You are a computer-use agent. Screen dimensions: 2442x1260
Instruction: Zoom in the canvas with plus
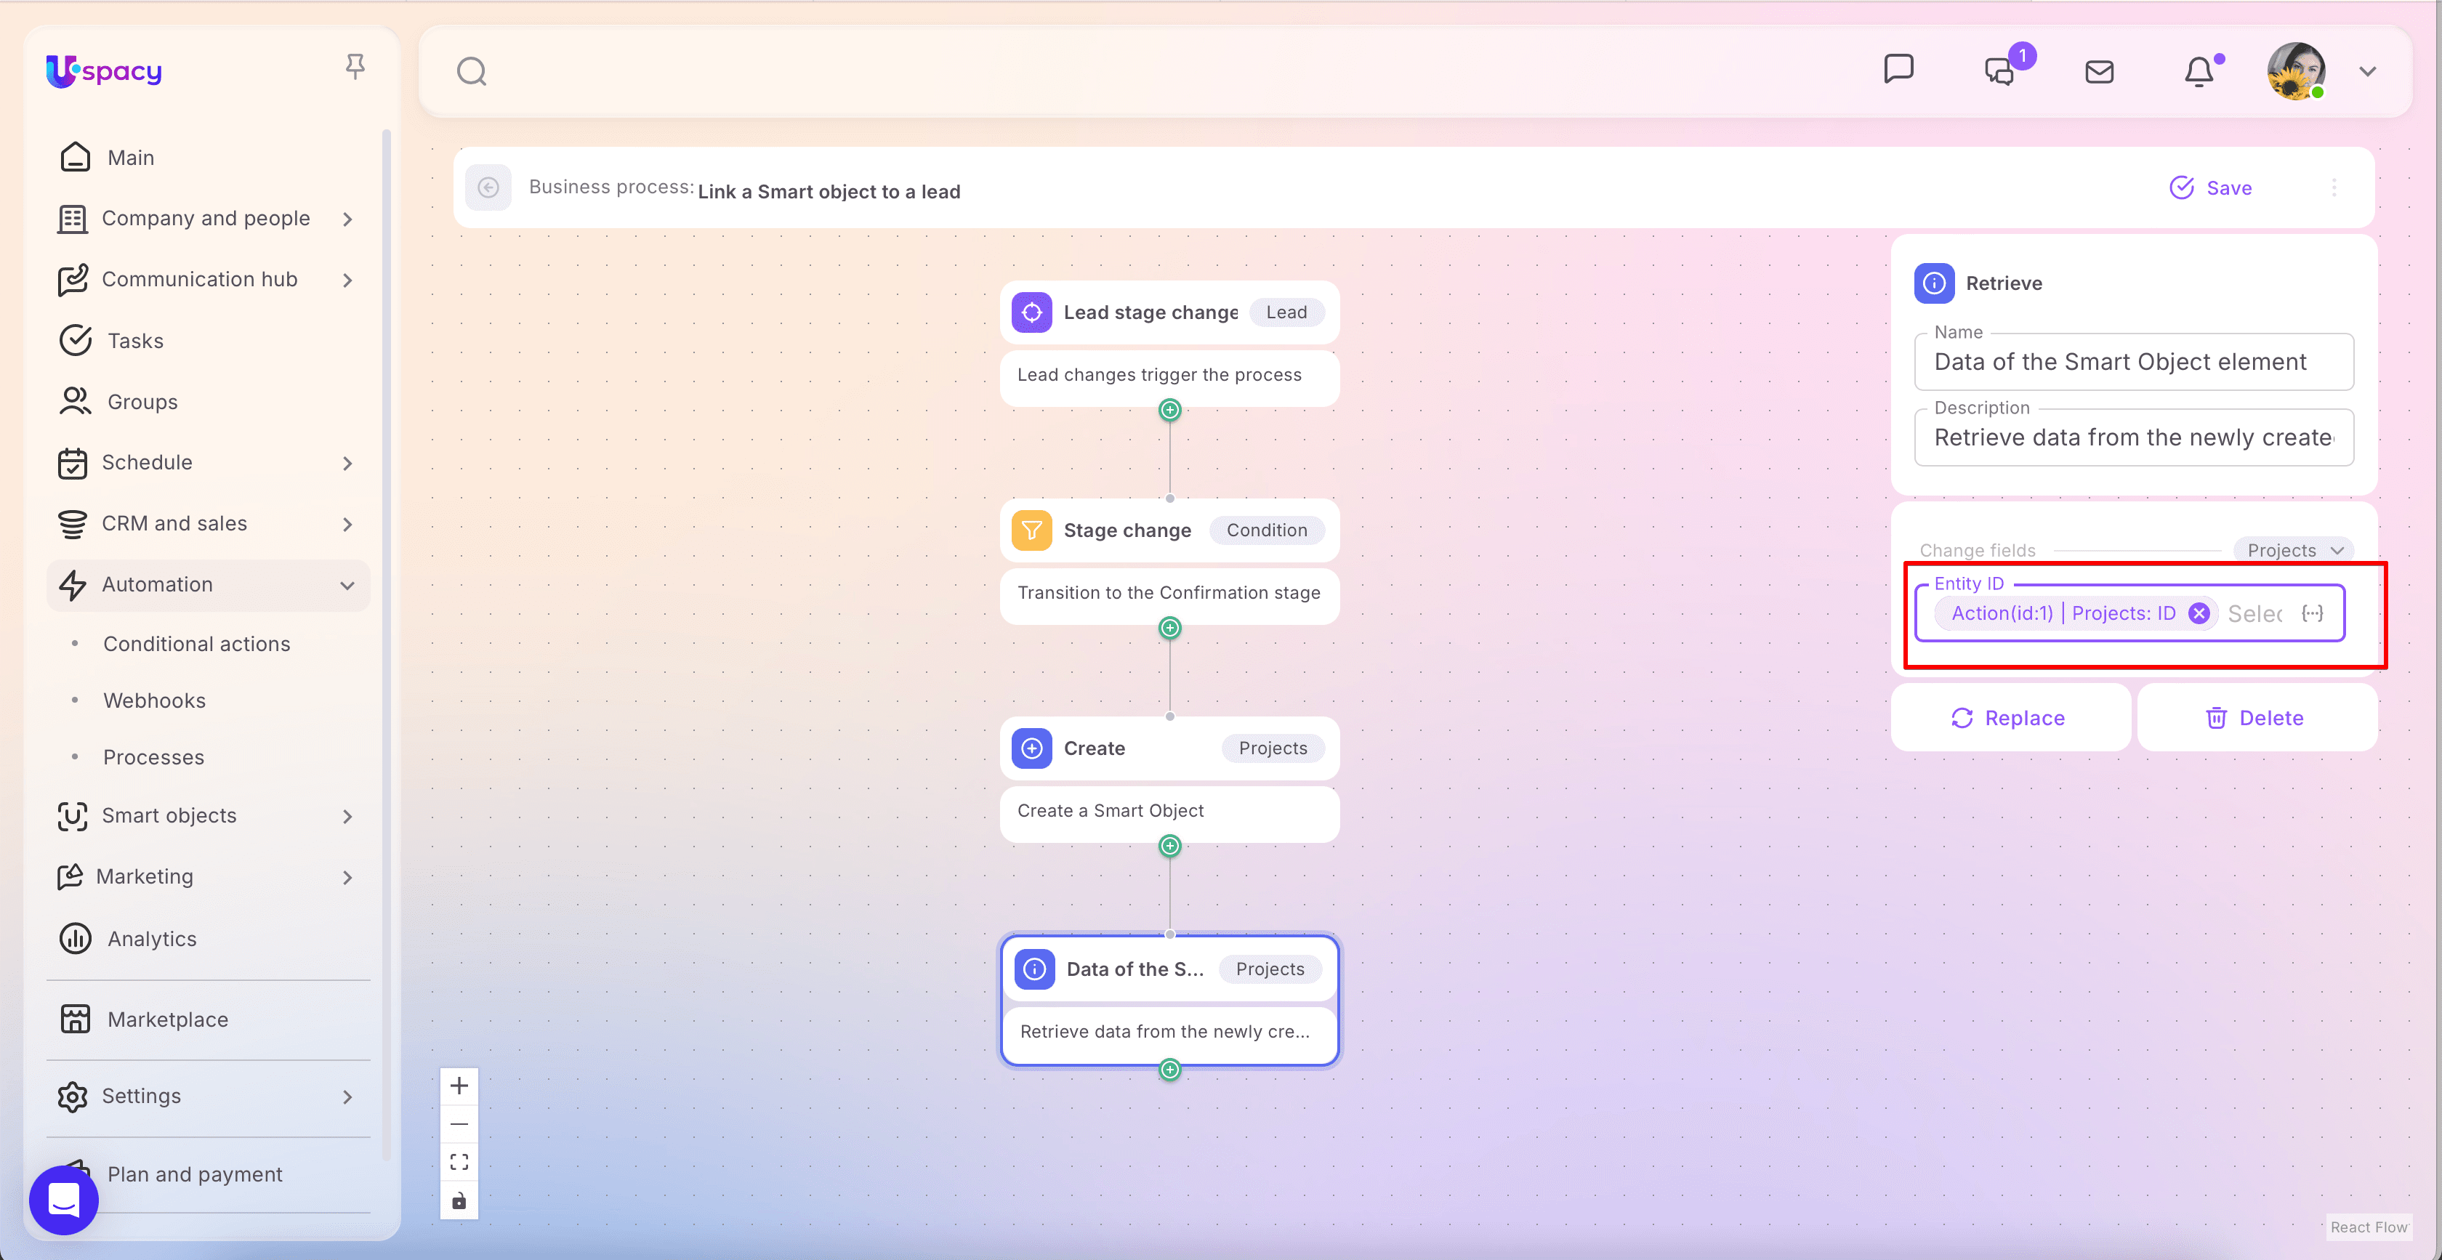click(x=459, y=1086)
